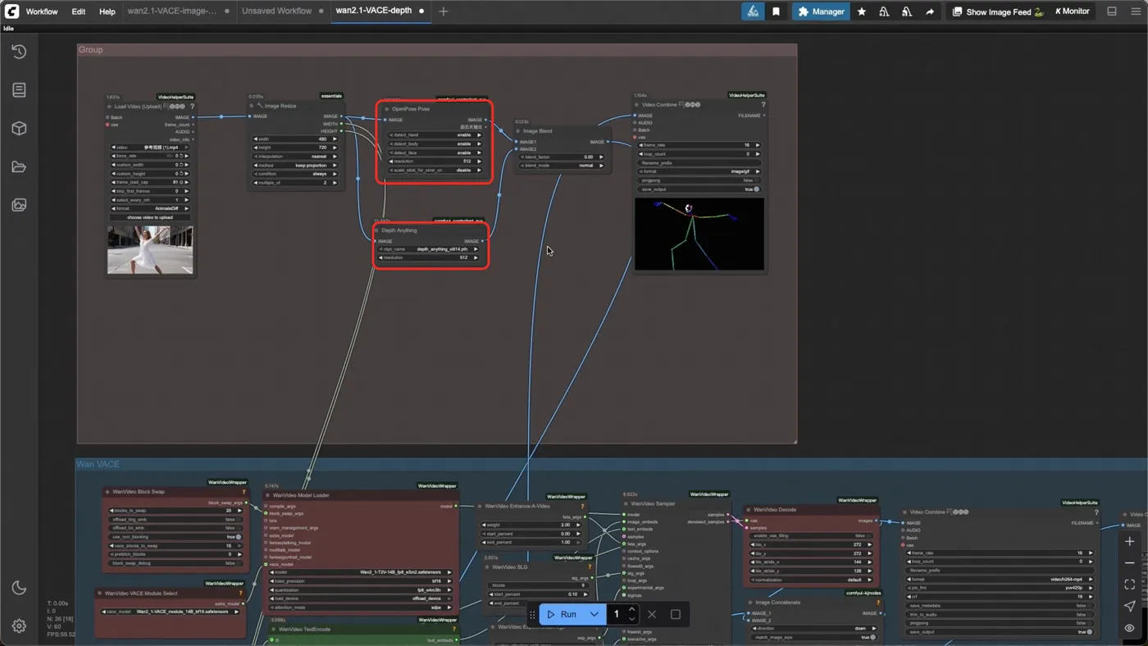Image resolution: width=1148 pixels, height=646 pixels.
Task: Click Show Image Feed button
Action: point(997,11)
